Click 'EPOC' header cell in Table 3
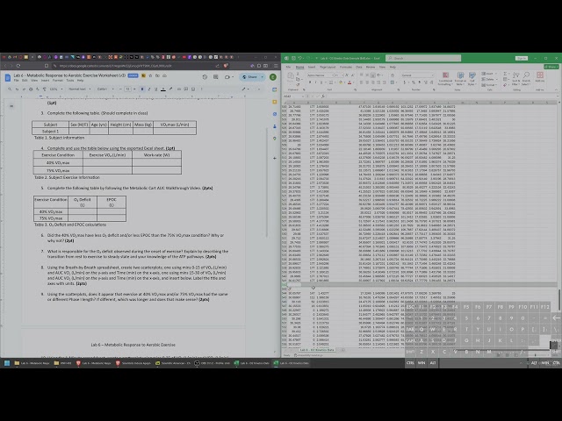 coord(112,203)
